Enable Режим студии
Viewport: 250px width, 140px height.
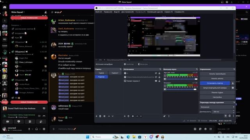click(217, 93)
